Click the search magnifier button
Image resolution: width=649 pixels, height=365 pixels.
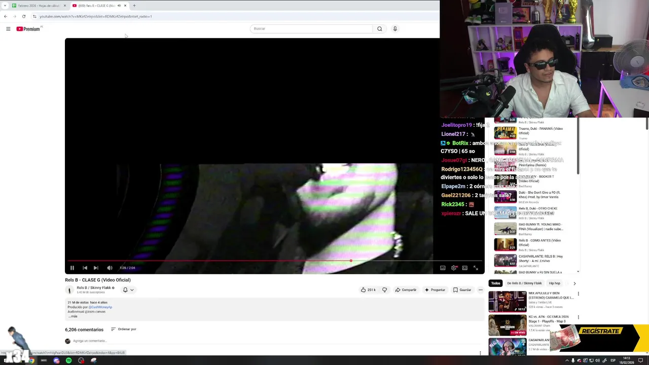pos(379,29)
